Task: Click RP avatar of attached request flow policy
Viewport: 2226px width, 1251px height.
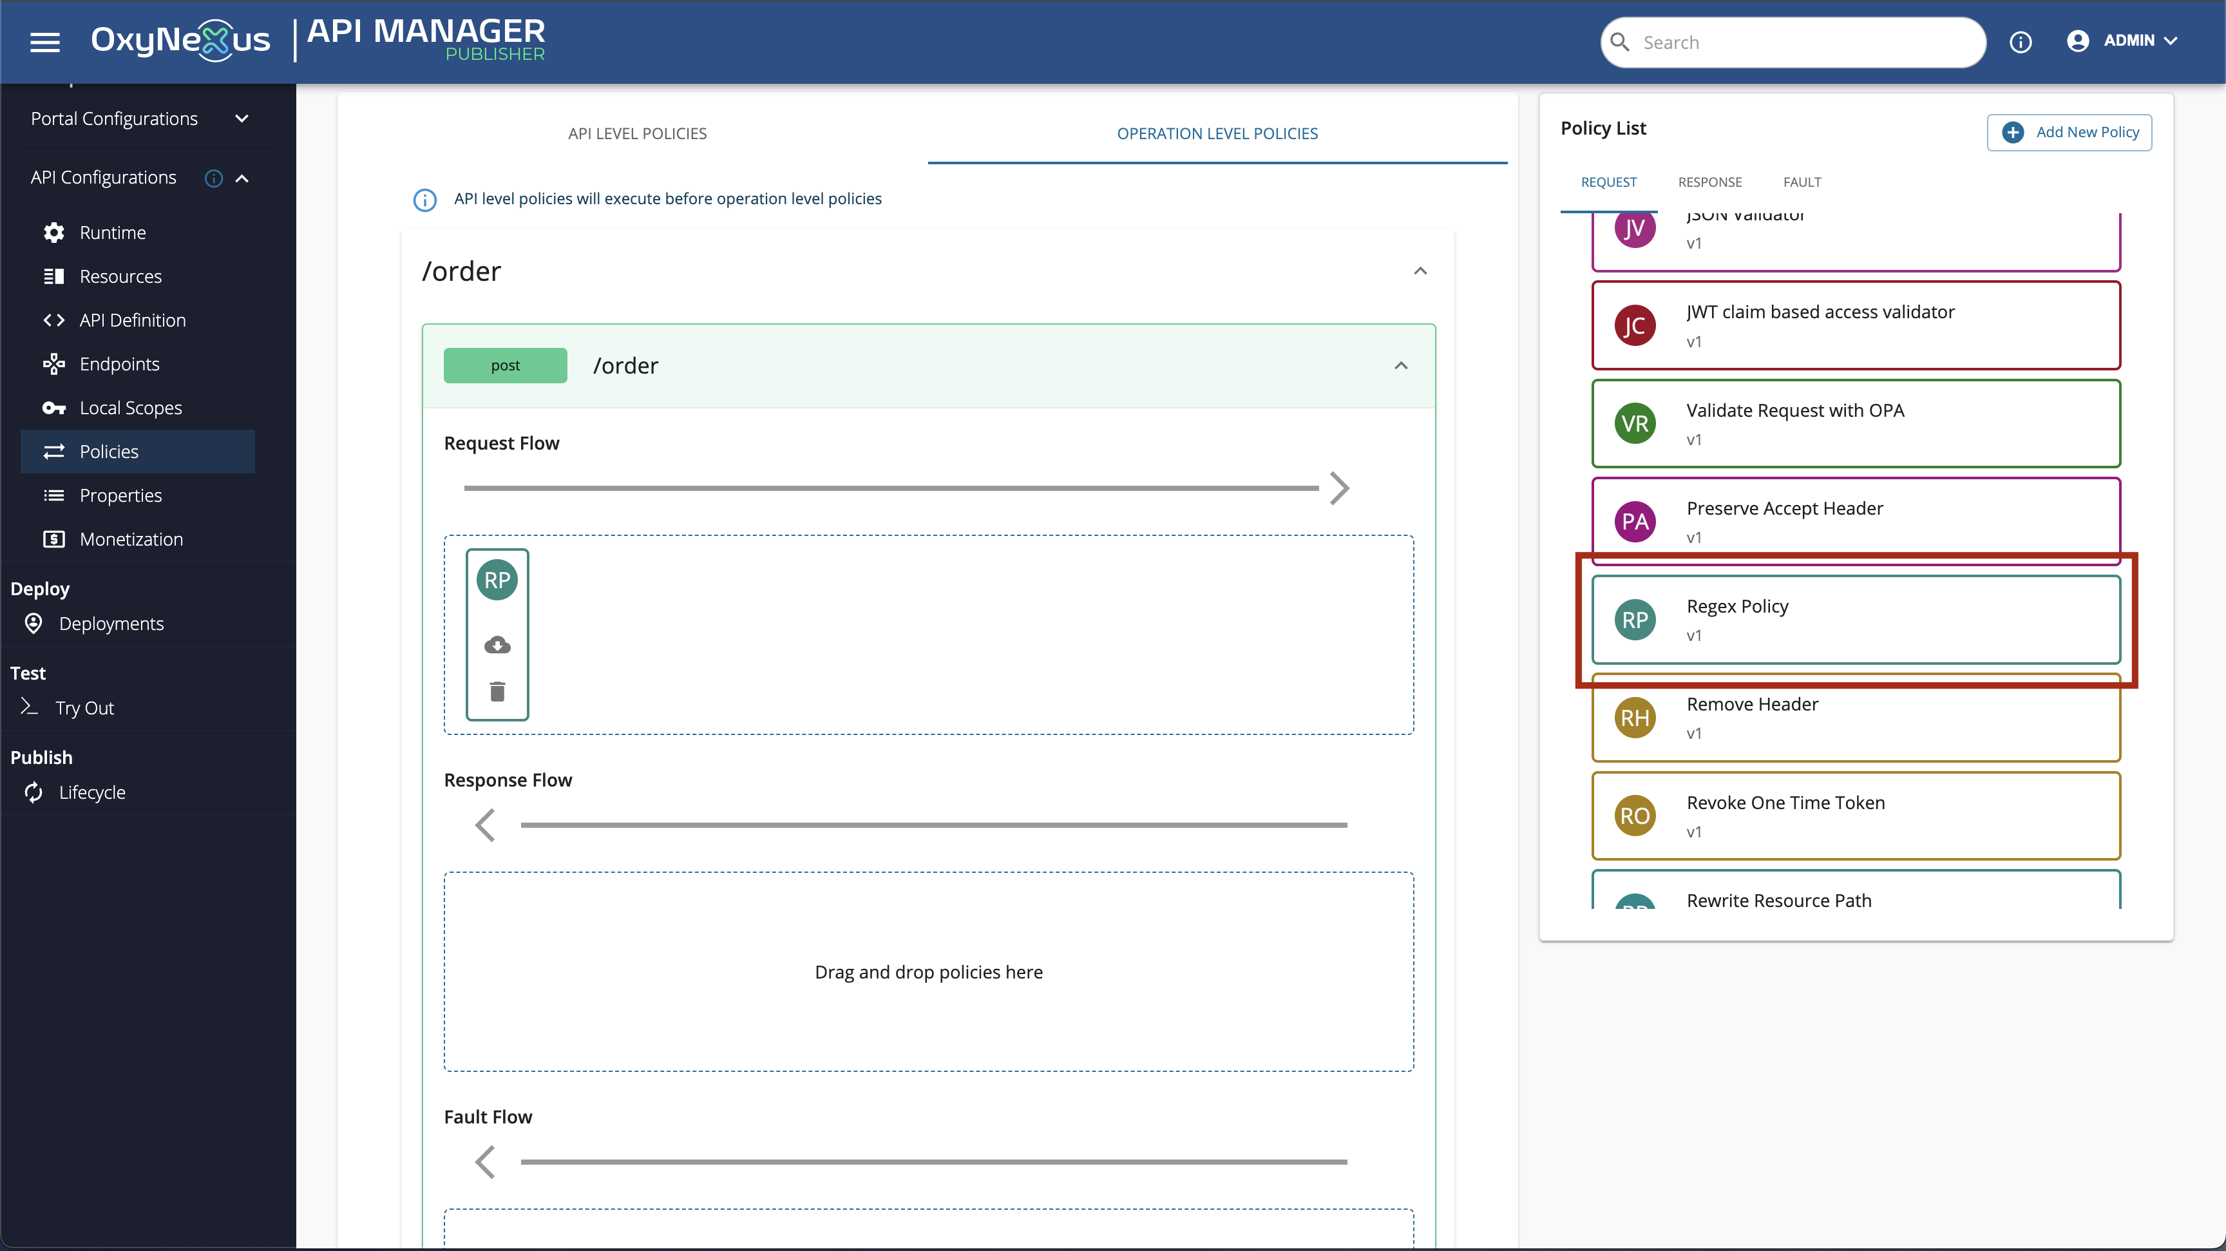Action: point(497,580)
